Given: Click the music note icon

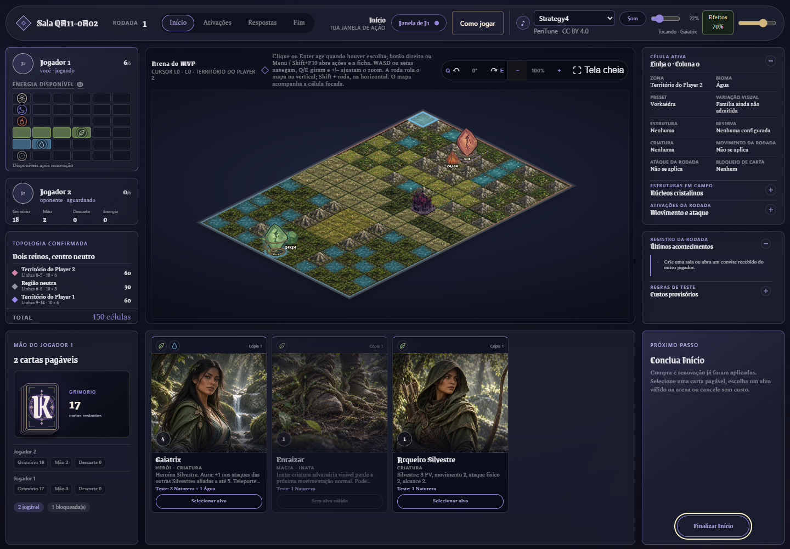Looking at the screenshot, I should tap(523, 23).
